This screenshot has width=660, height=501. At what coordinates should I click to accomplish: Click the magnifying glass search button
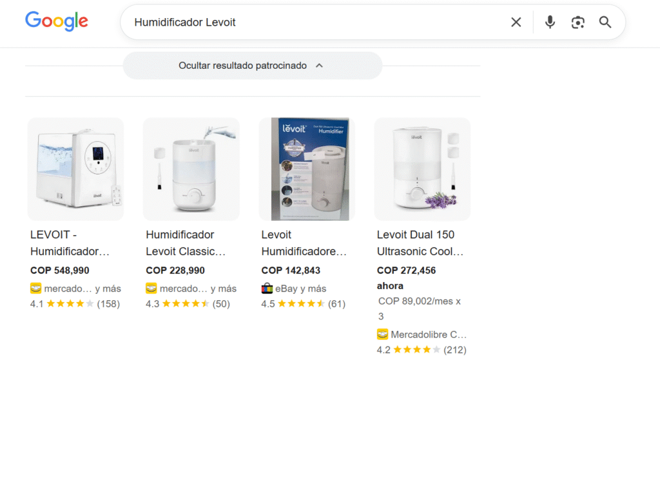click(605, 23)
